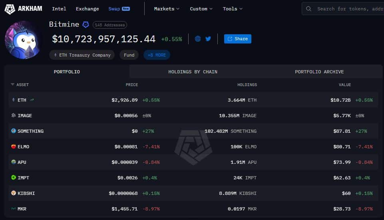Click the 8.889M KIBSHI holdings value

click(237, 193)
